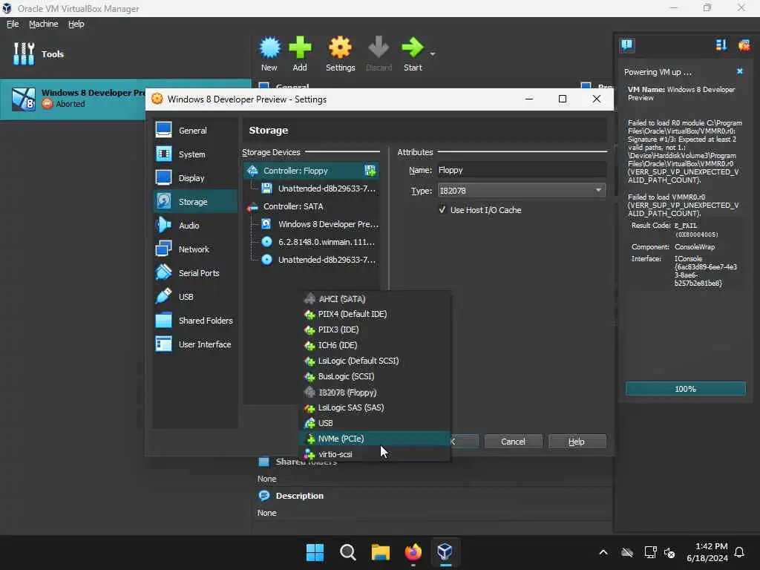Choose LsiLogic SAS (SAS) controller option
This screenshot has height=570, width=760.
pyautogui.click(x=375, y=407)
